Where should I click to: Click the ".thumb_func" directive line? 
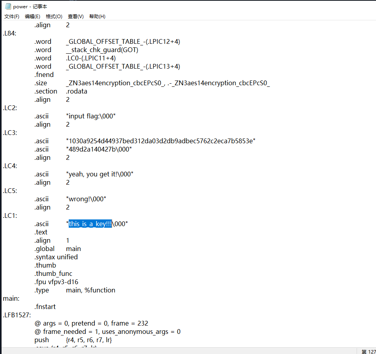pyautogui.click(x=53, y=274)
